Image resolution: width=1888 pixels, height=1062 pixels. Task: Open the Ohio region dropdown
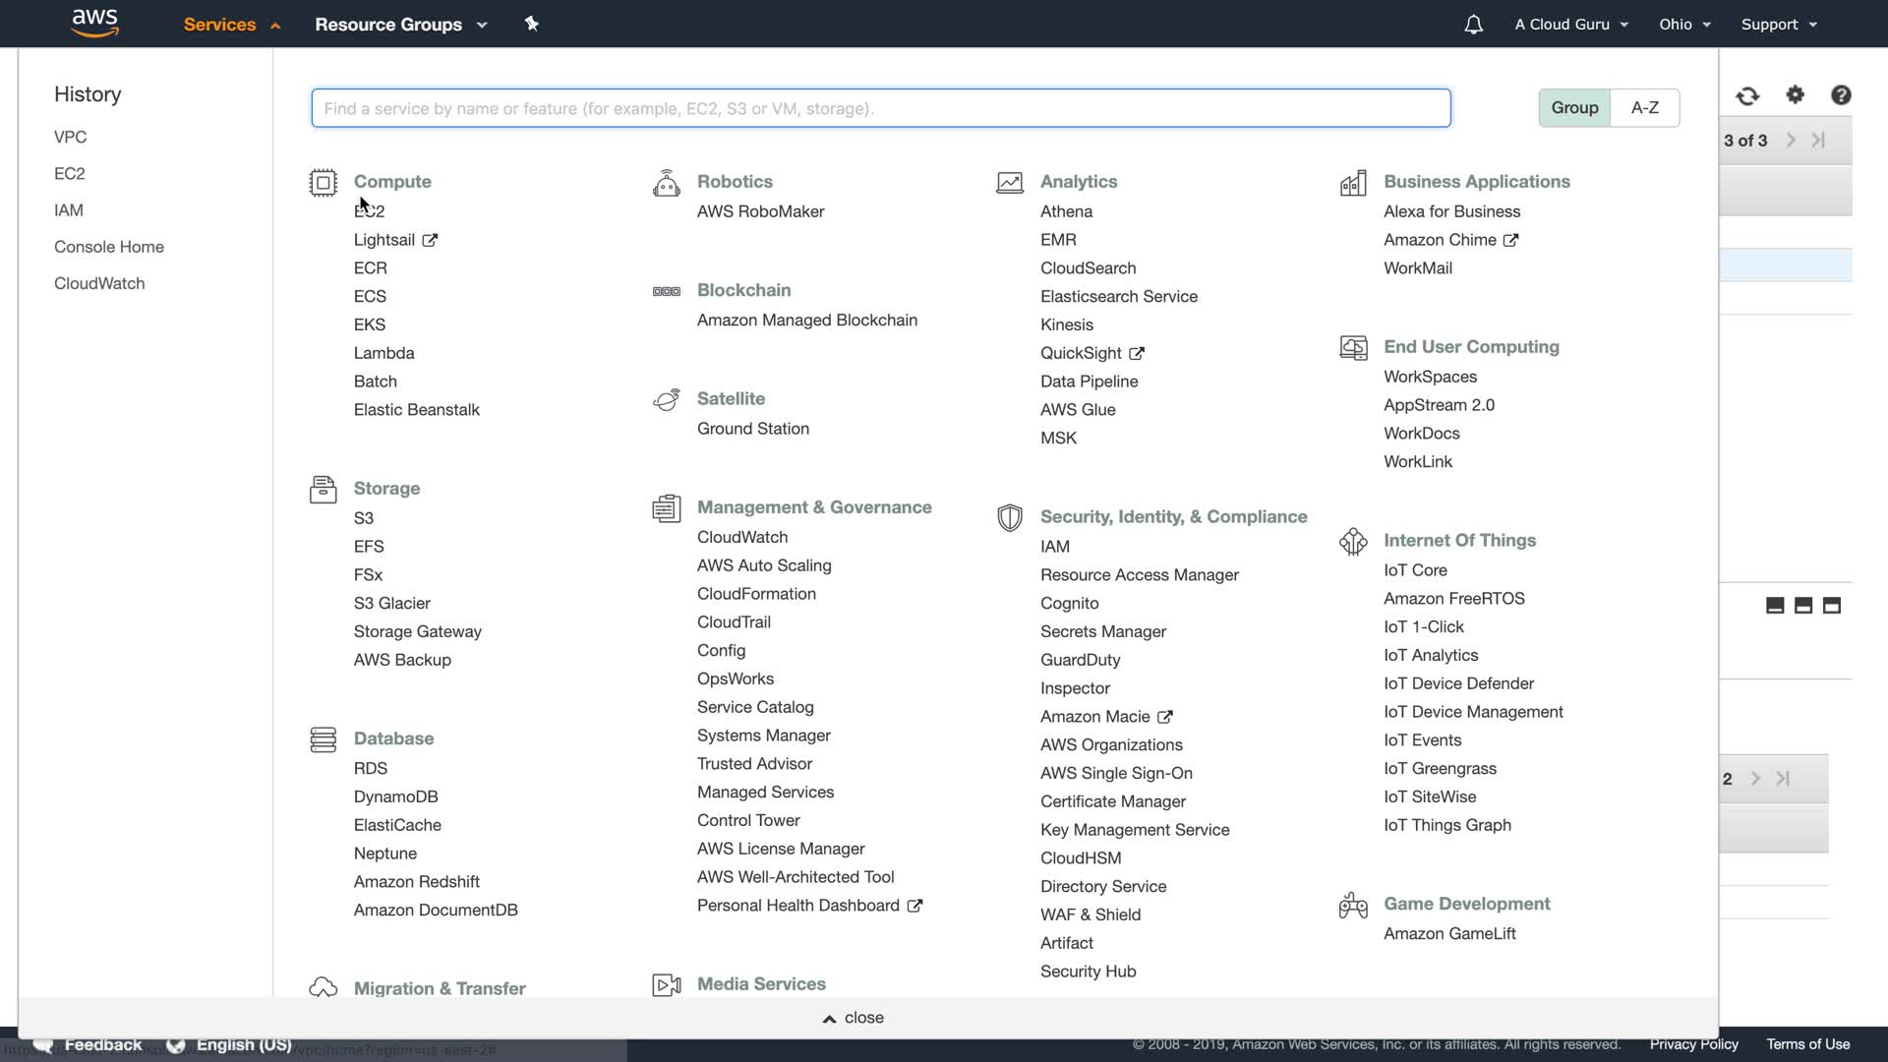coord(1684,25)
